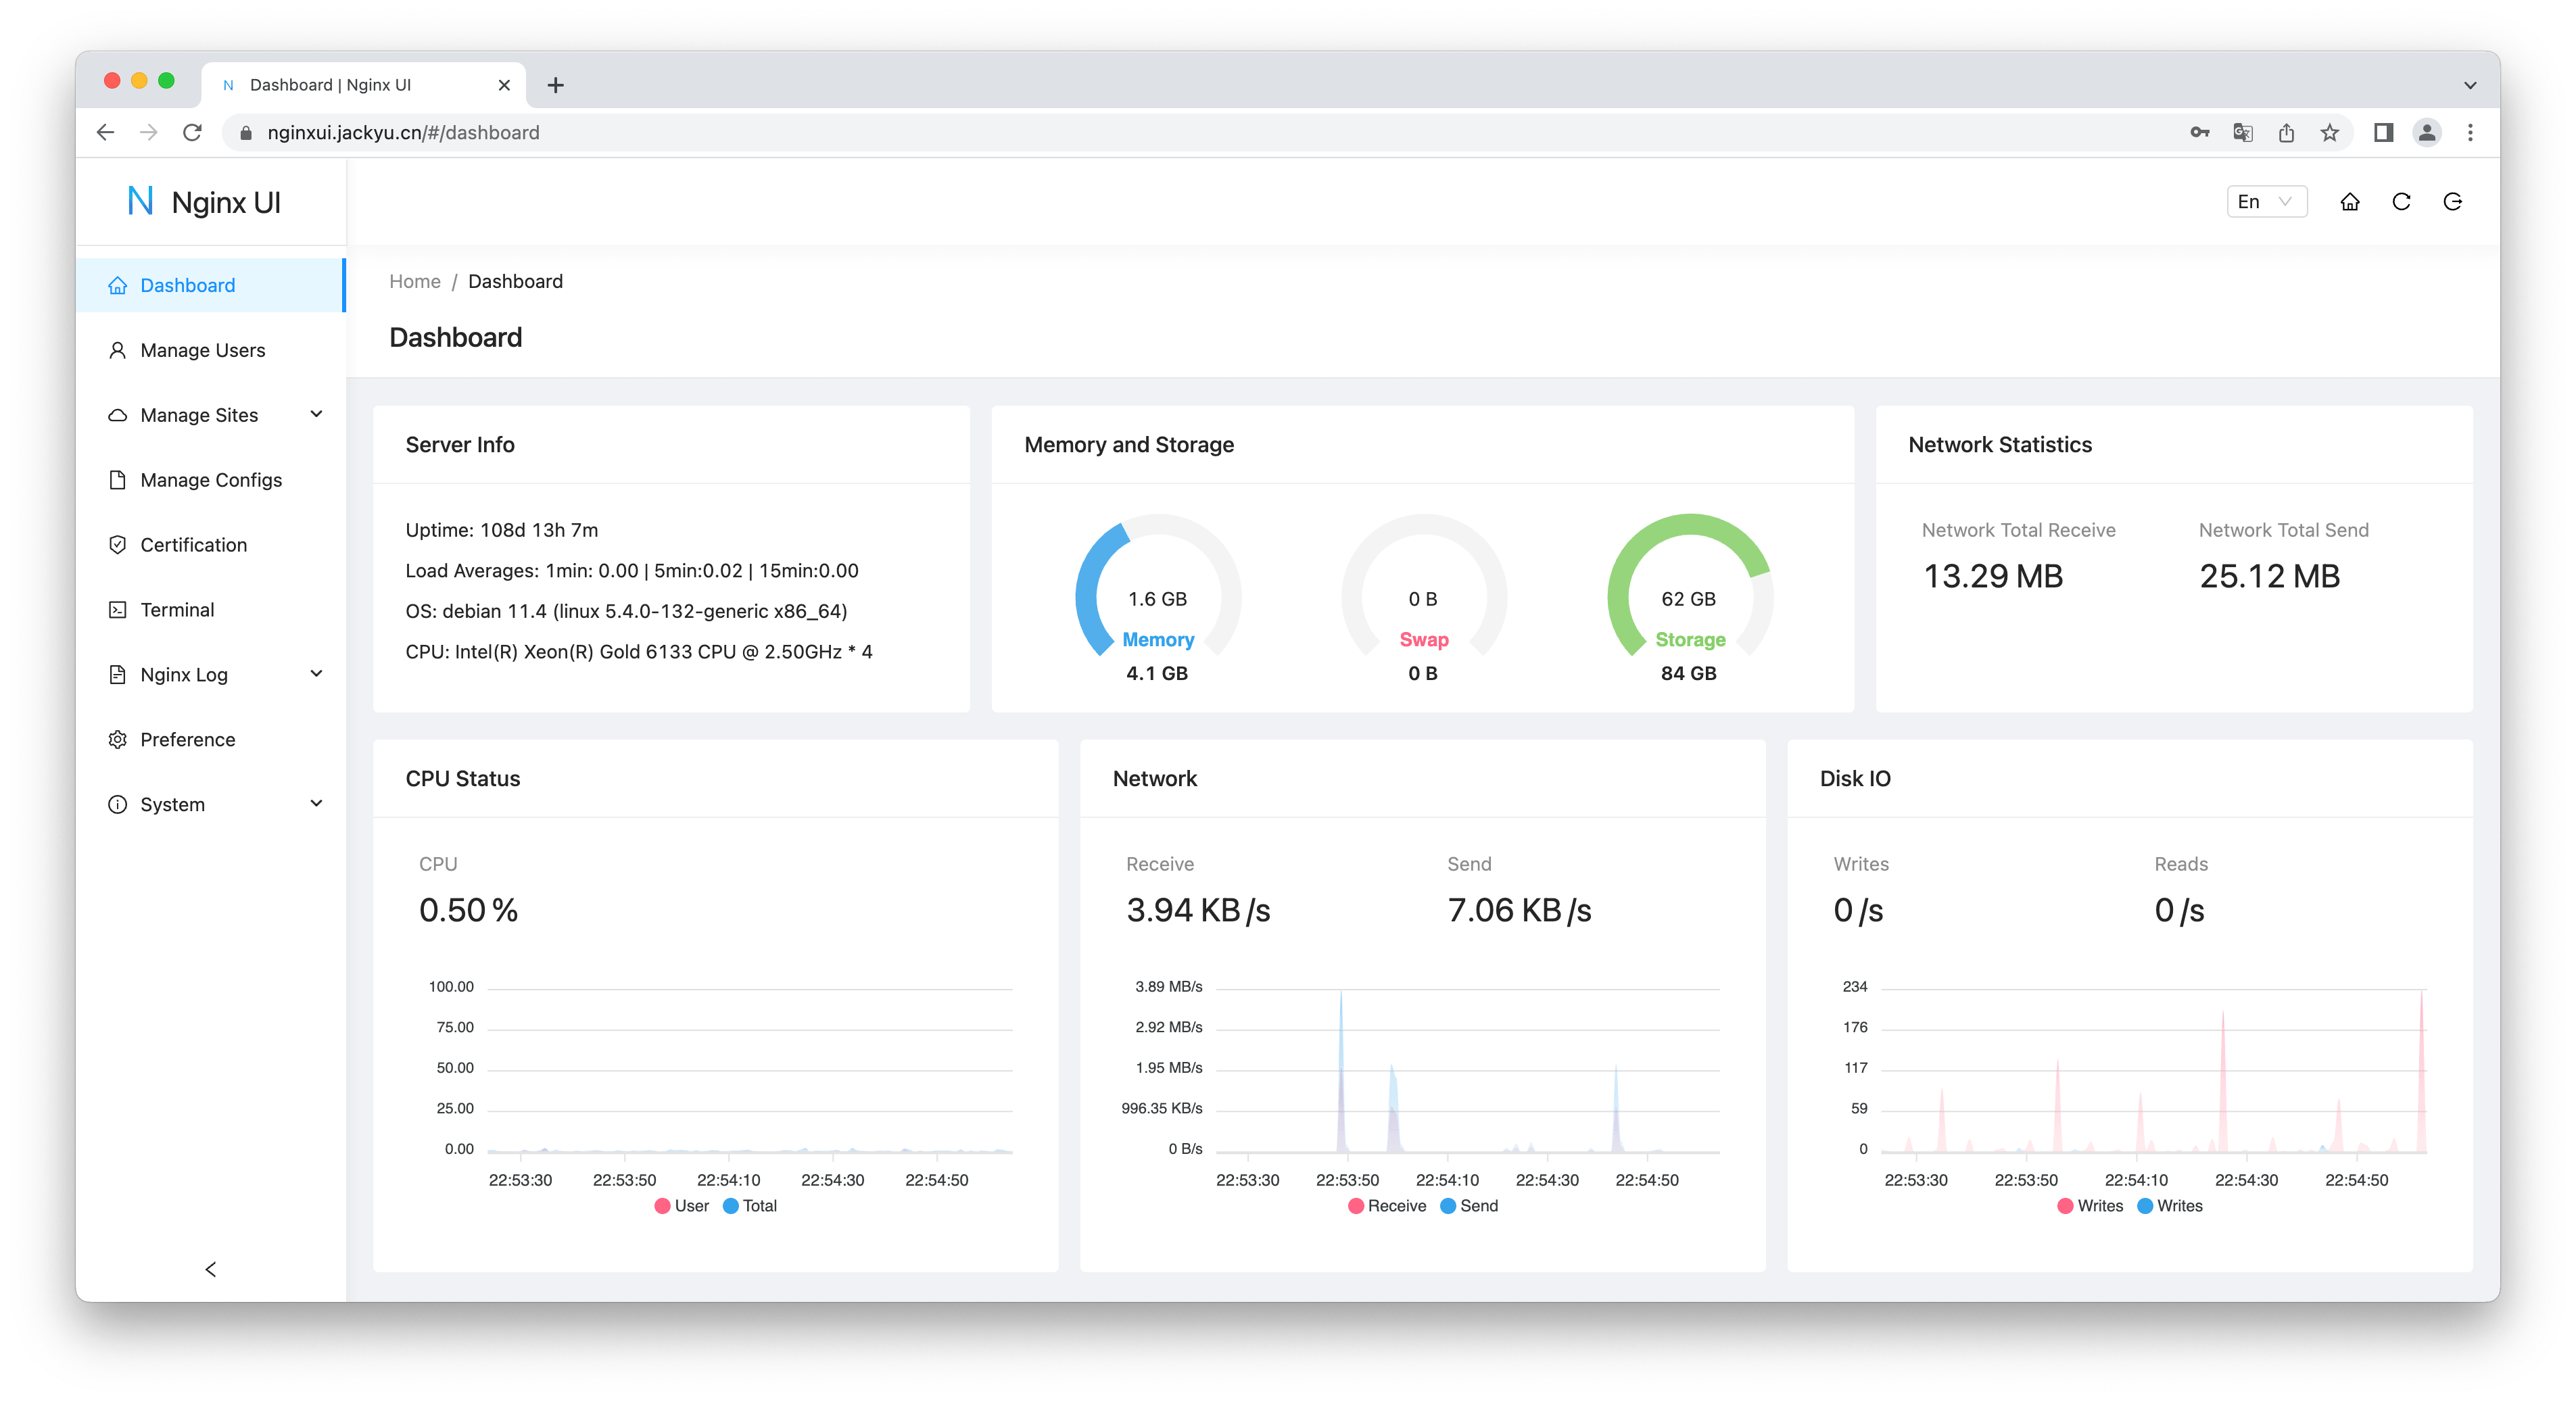Open the Terminal menu item

click(x=177, y=610)
